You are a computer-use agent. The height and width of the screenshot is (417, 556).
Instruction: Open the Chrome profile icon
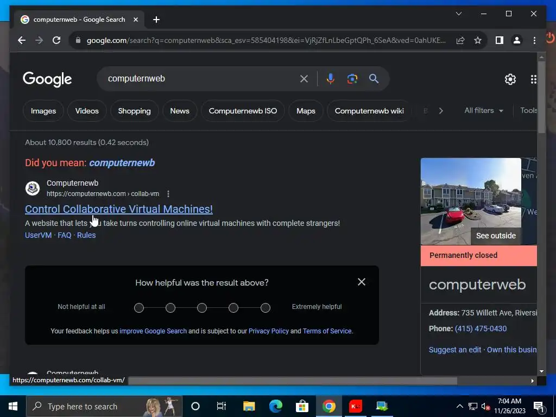[517, 40]
